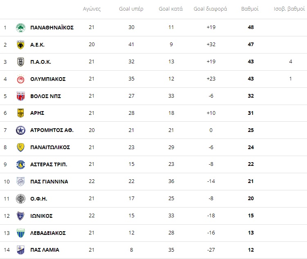Click the Atromitos blue star logo
Image resolution: width=307 pixels, height=259 pixels.
point(20,130)
